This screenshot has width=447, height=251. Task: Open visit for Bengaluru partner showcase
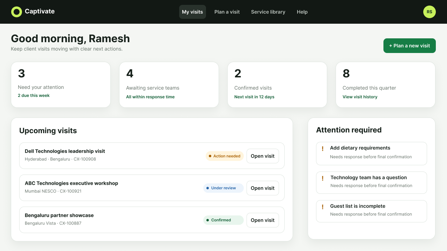(263, 220)
